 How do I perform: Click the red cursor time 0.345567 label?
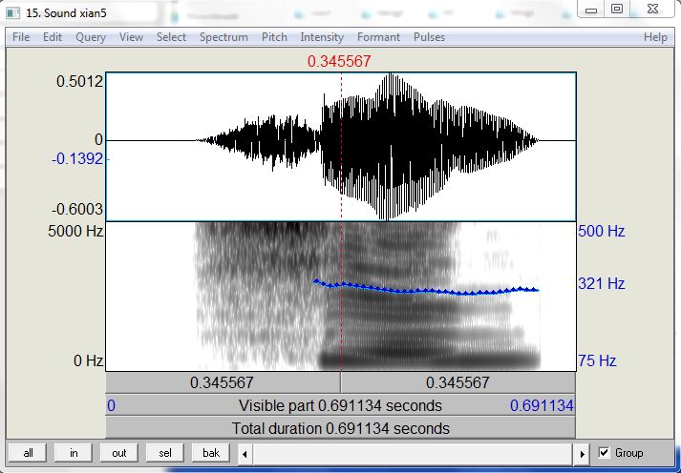tap(339, 62)
